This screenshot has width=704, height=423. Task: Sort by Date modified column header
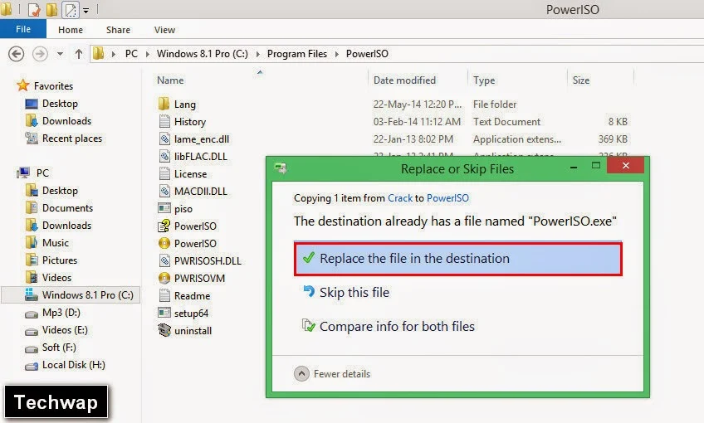pos(404,80)
